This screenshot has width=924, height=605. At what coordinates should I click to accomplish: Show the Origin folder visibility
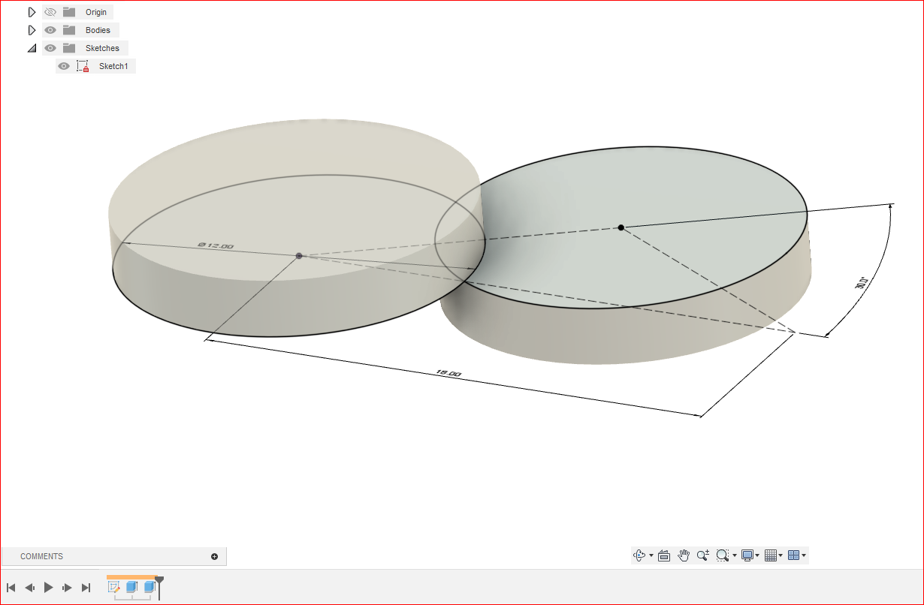(49, 11)
